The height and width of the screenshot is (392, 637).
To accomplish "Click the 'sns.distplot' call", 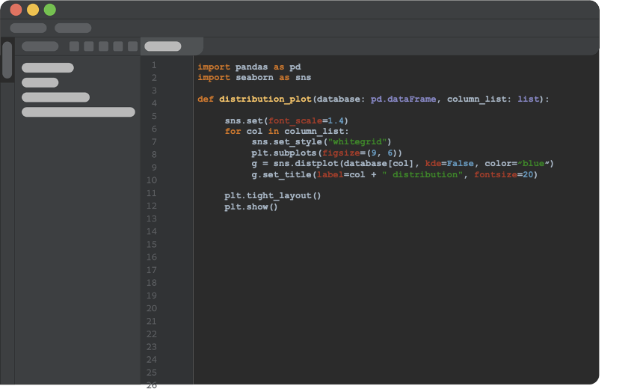I will [x=306, y=164].
